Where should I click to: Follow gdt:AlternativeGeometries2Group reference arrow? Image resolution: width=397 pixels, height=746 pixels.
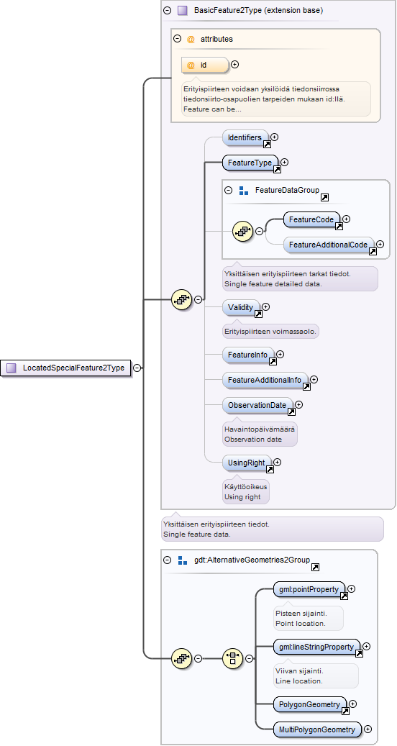coord(315,567)
